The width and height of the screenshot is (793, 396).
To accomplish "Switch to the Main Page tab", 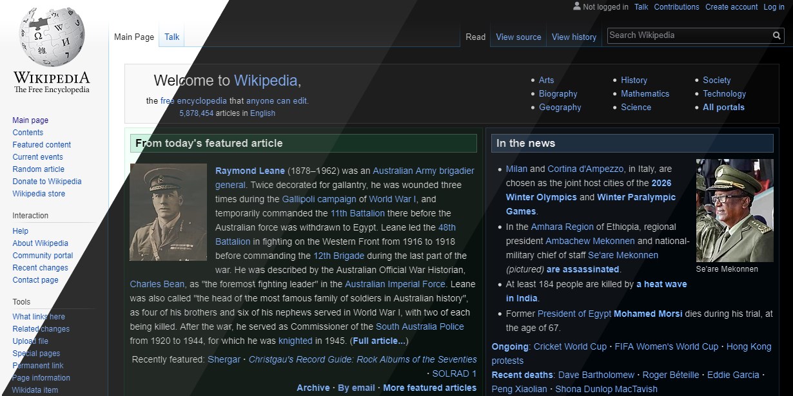I will pos(134,37).
